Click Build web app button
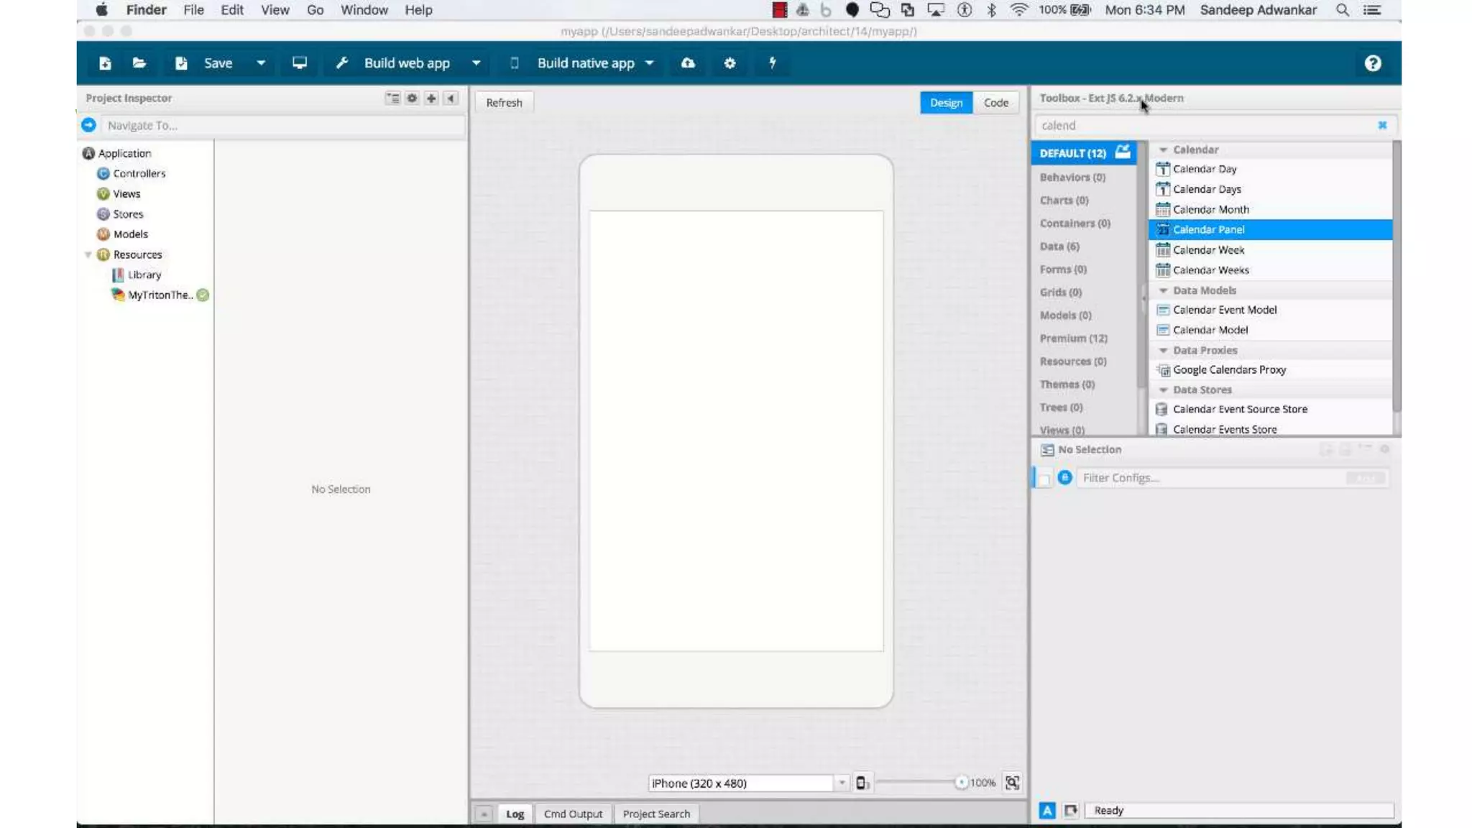This screenshot has width=1472, height=828. tap(393, 63)
